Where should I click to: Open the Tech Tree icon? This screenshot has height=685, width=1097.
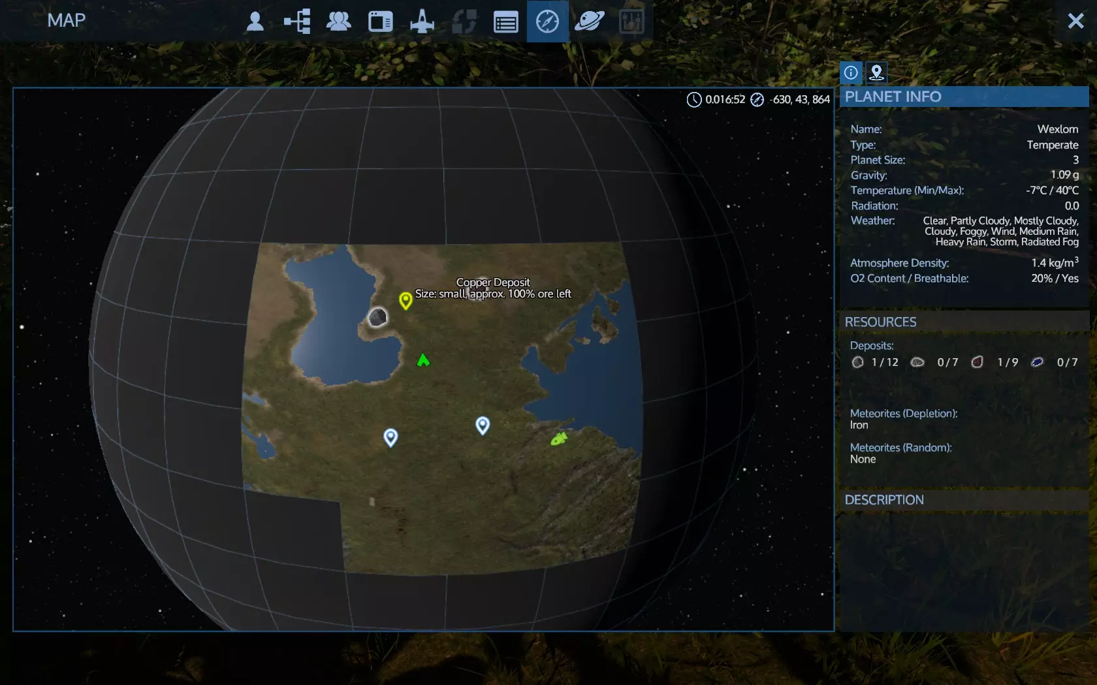click(x=297, y=22)
